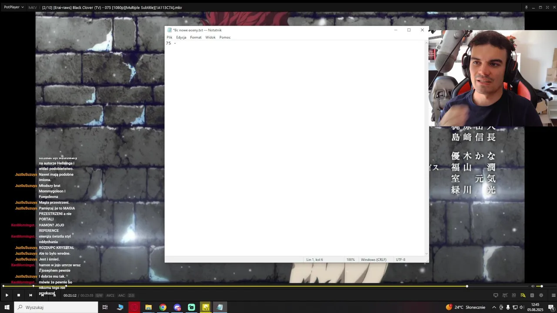Screen dimensions: 557x313
Task: Open the Pomoc menu in Notatnik
Action: point(225,37)
